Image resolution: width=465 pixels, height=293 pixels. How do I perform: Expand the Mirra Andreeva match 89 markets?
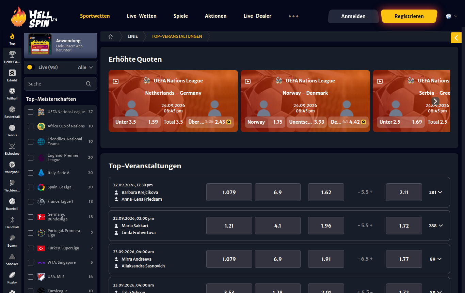point(436,259)
